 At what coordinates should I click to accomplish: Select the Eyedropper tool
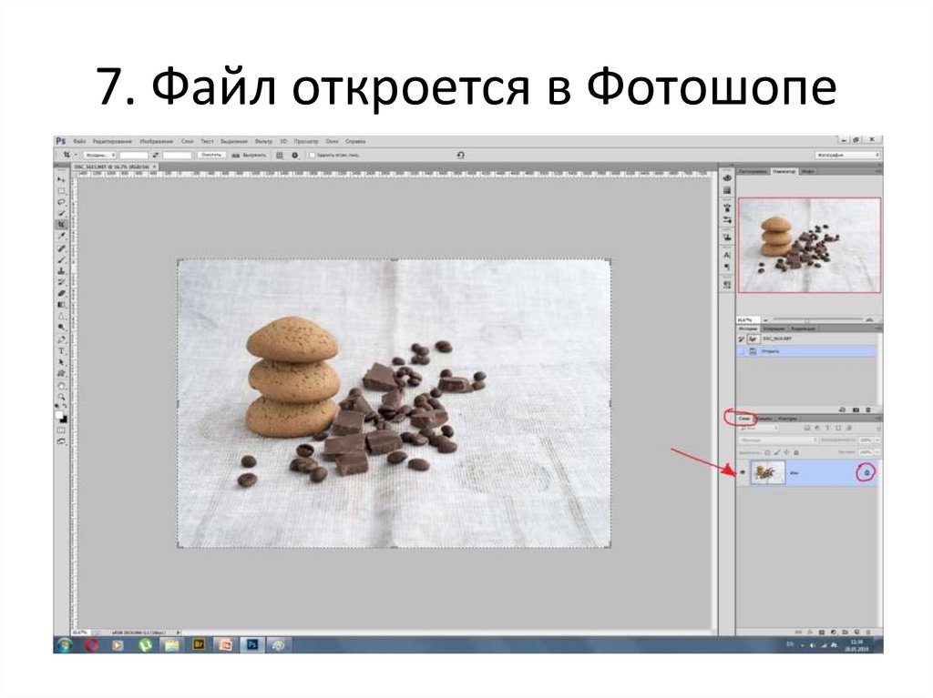(61, 236)
